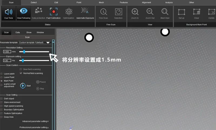The width and height of the screenshot is (216, 130).
Task: Check the Dark object option
Action: point(2,99)
